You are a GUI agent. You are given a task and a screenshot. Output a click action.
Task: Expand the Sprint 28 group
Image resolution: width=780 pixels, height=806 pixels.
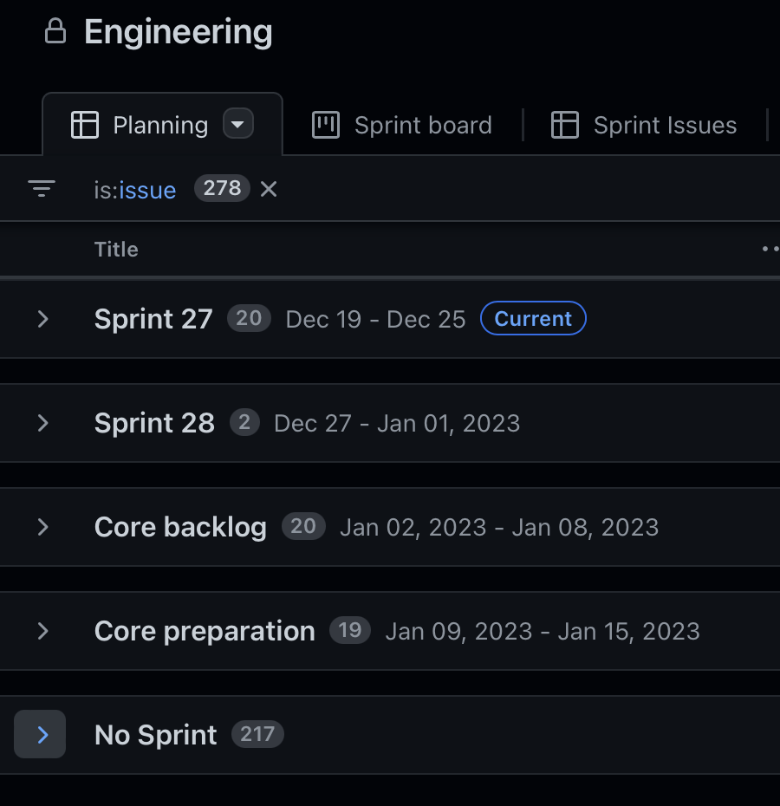(x=42, y=423)
